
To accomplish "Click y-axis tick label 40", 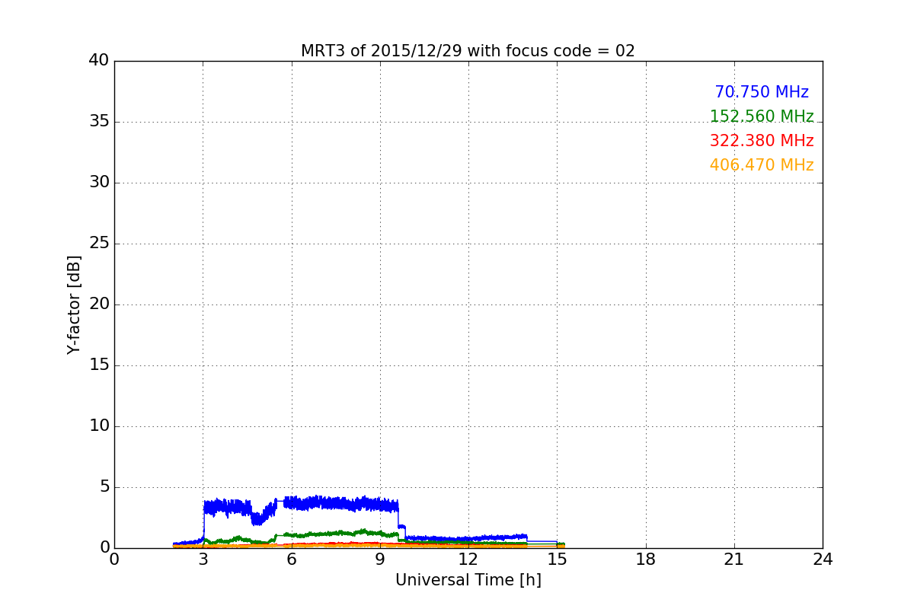I will [x=99, y=61].
